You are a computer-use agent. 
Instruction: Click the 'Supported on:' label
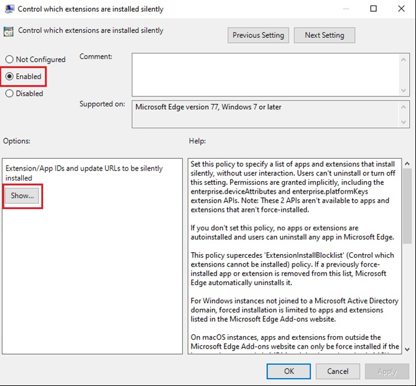pos(102,104)
